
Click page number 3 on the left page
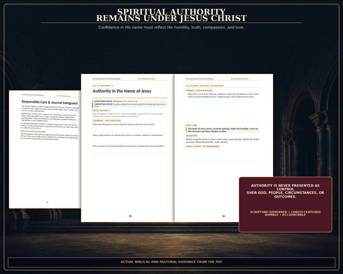[48, 202]
